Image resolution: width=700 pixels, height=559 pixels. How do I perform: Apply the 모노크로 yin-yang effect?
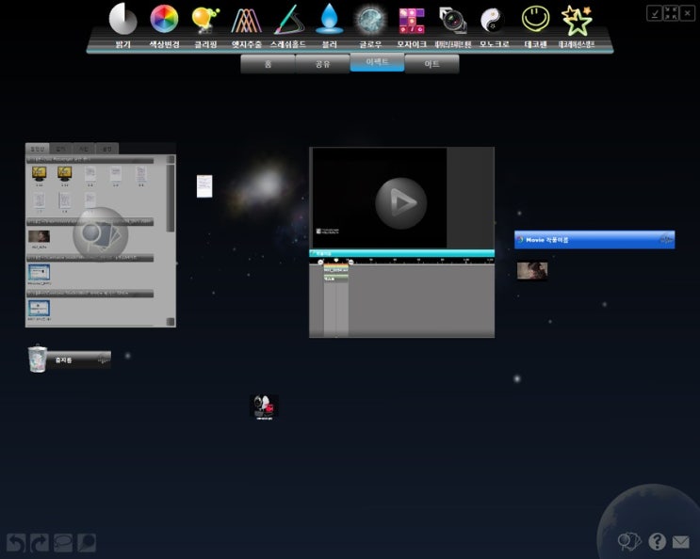coord(492,20)
